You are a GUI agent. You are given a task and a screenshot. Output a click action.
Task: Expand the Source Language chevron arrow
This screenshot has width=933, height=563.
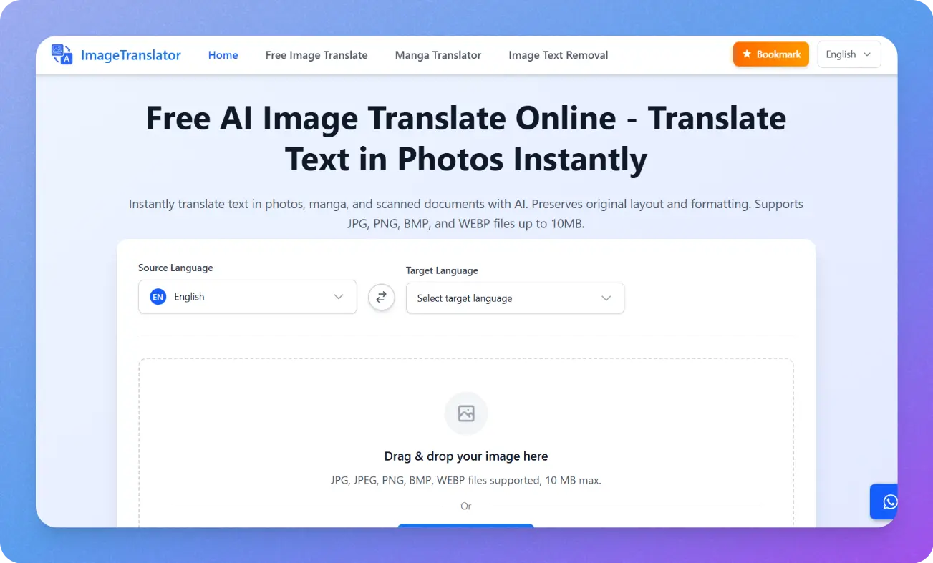point(339,297)
